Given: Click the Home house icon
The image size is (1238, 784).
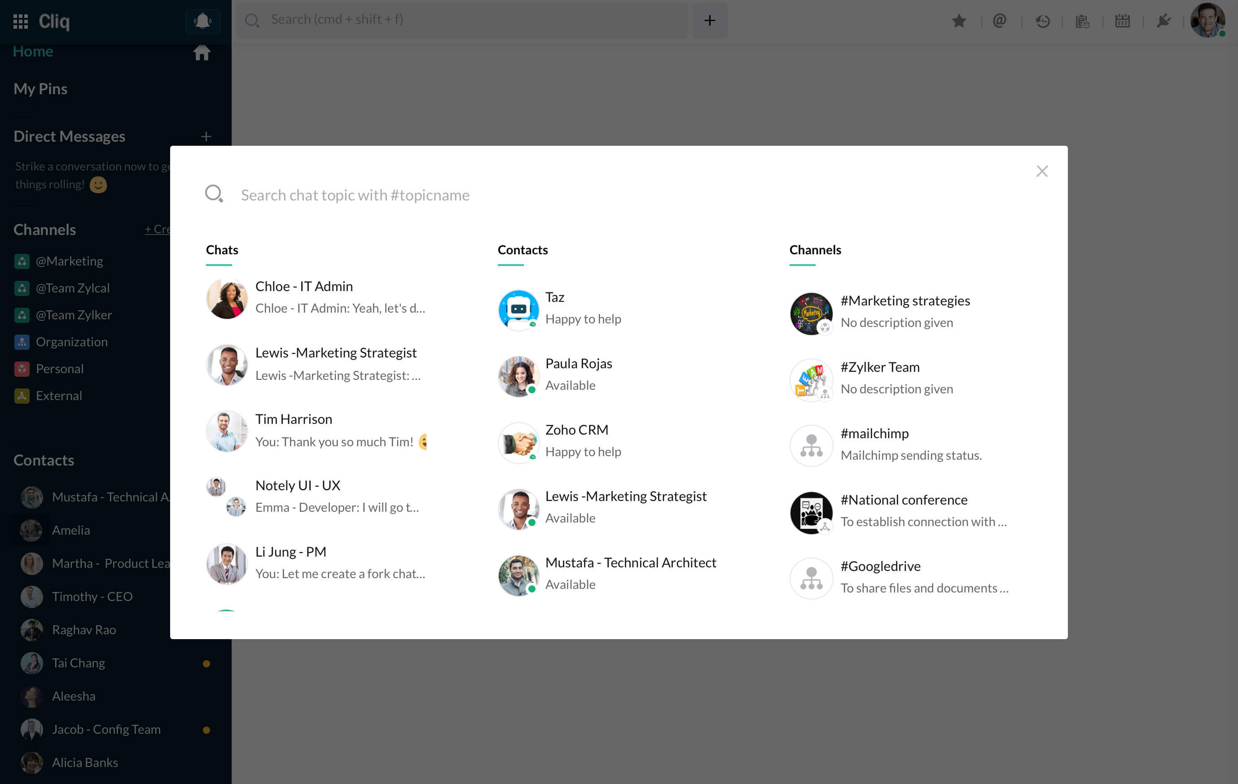Looking at the screenshot, I should point(202,52).
